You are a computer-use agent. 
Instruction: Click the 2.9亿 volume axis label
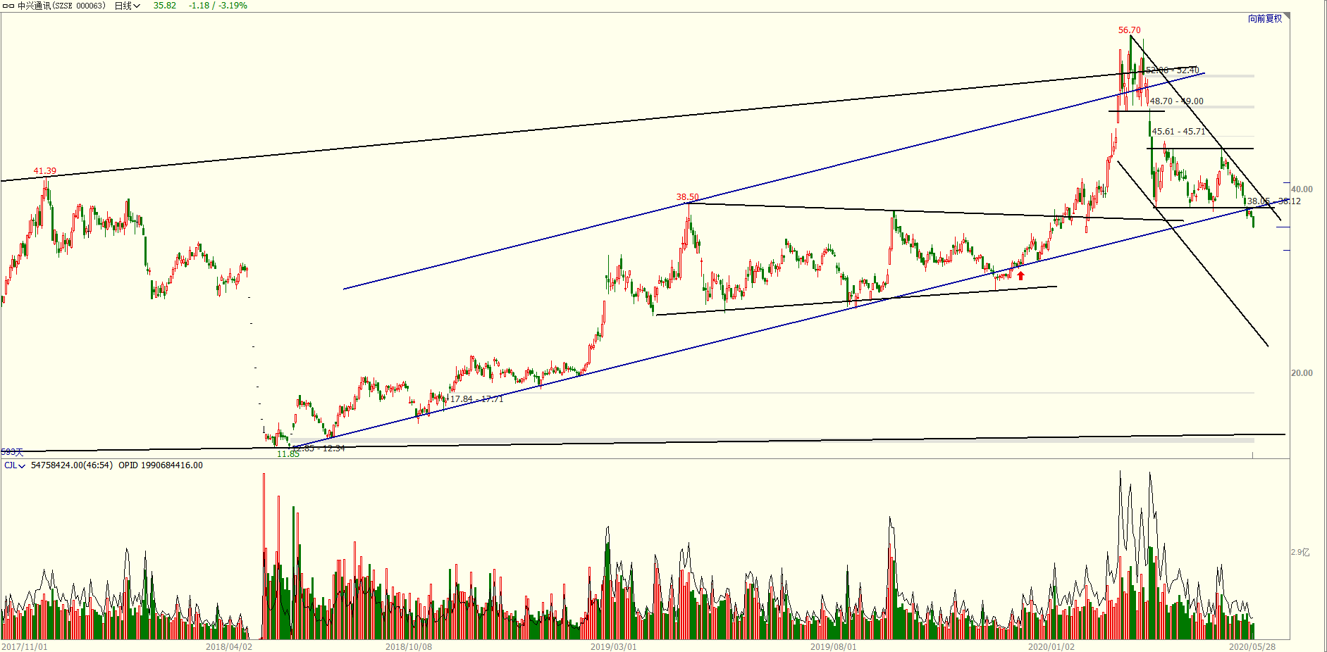coord(1300,552)
